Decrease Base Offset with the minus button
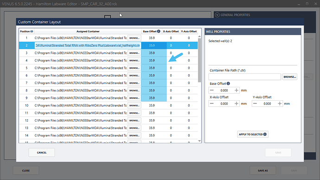 click(x=212, y=90)
